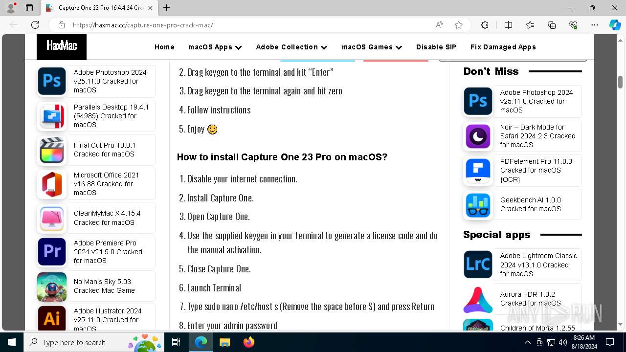Viewport: 626px width, 352px height.
Task: Open Geekbench AI 1.0.0 link
Action: click(x=531, y=204)
